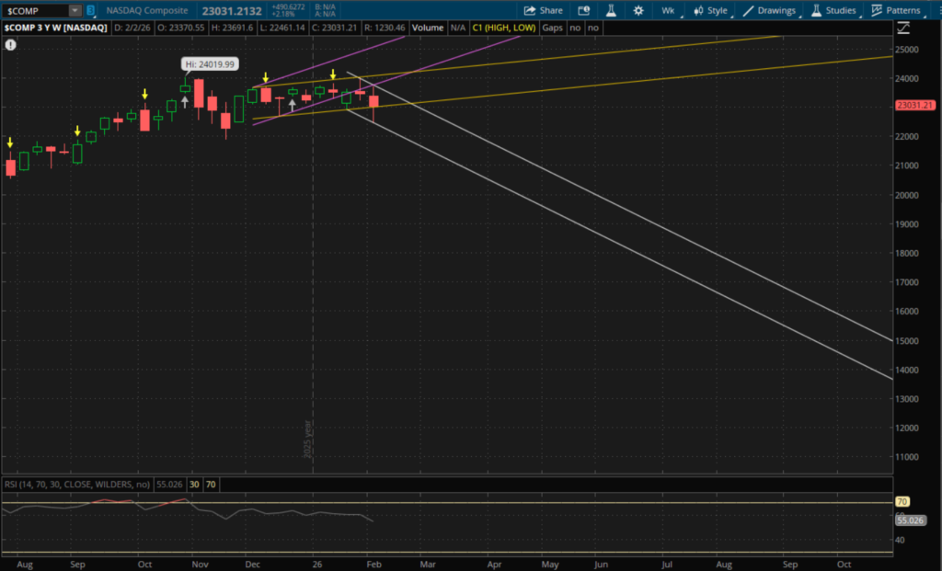Click the red 23031.21 price bubble on axis

click(914, 106)
